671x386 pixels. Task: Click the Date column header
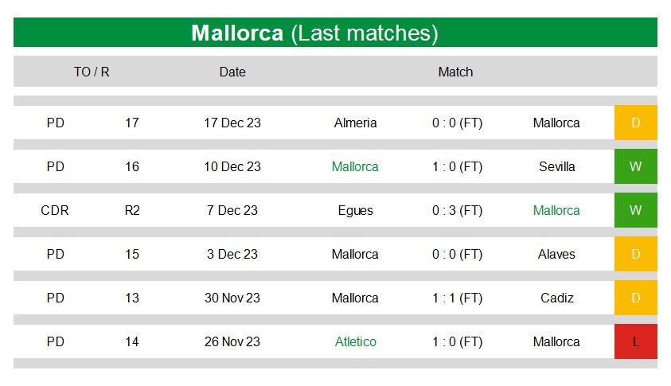[x=232, y=72]
